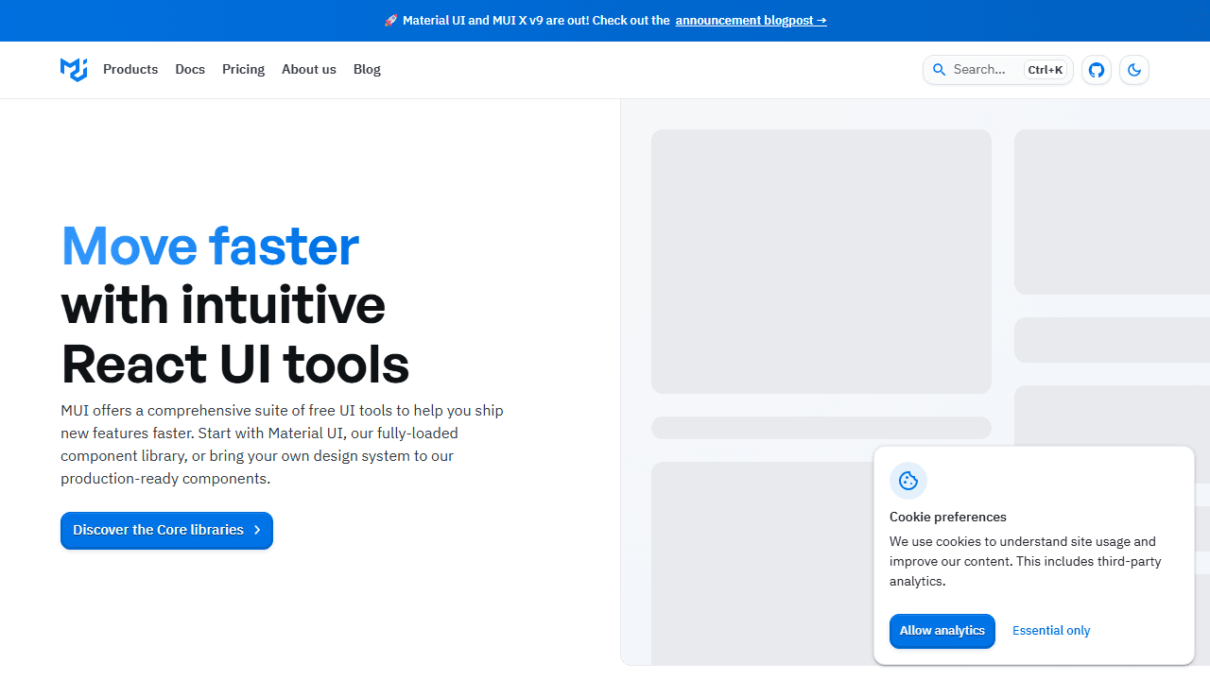Click the search magnifier icon

point(939,70)
